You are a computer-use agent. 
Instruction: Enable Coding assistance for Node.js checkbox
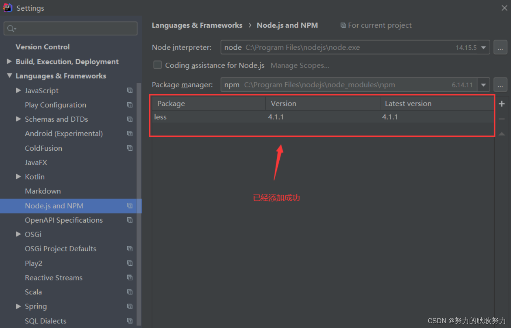(x=157, y=65)
